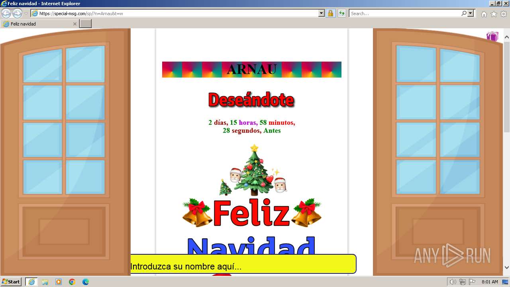
Task: Launch Edge from the taskbar
Action: coord(86,282)
